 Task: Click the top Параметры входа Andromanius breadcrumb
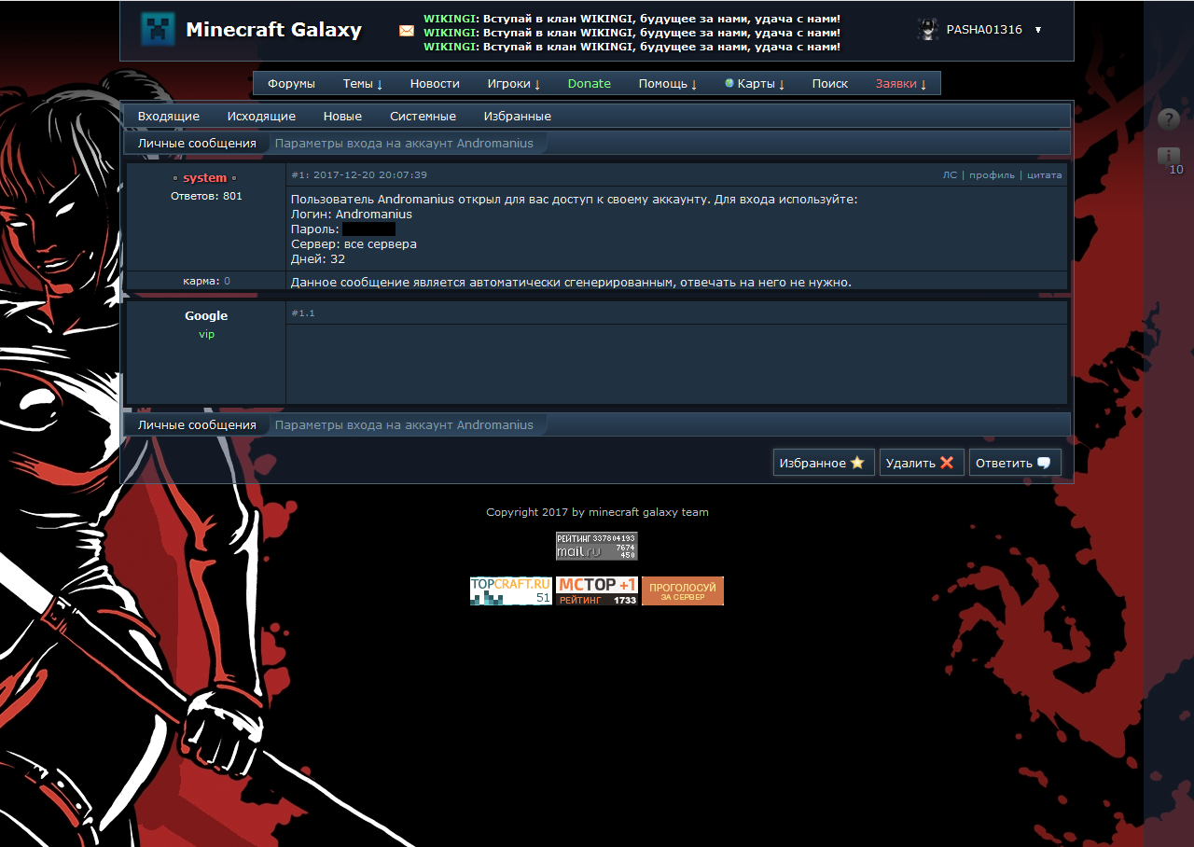[x=404, y=143]
